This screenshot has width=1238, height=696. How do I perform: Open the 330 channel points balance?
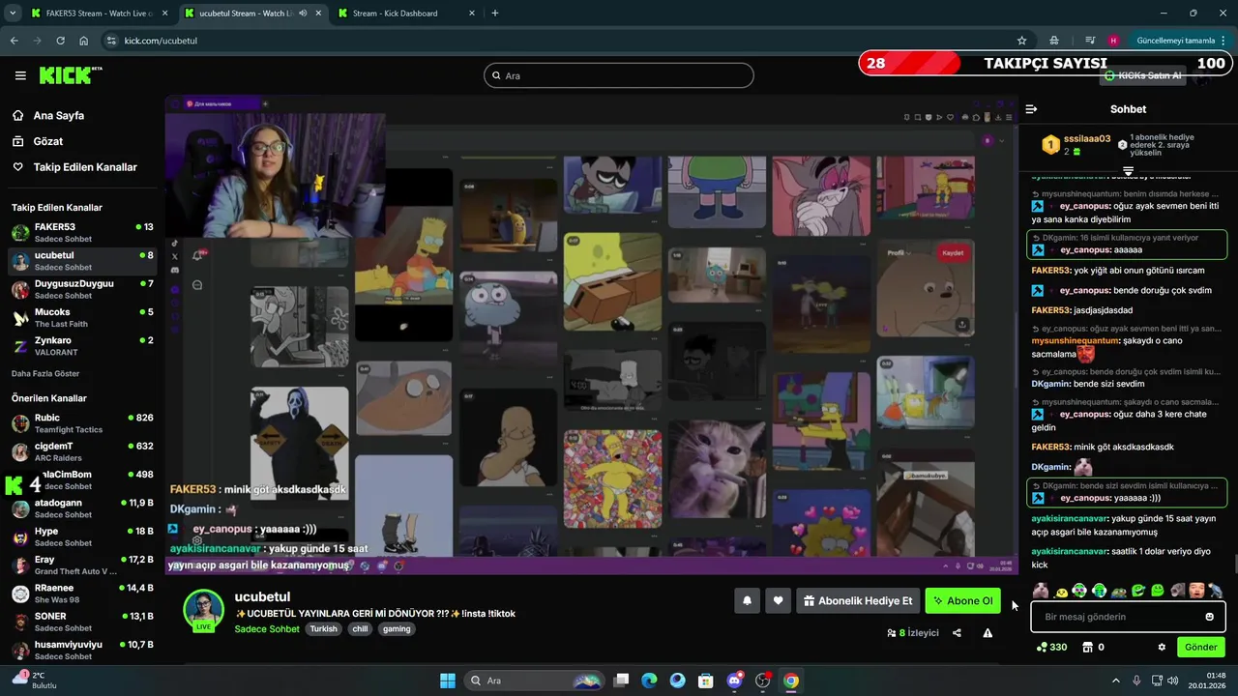point(1051,647)
